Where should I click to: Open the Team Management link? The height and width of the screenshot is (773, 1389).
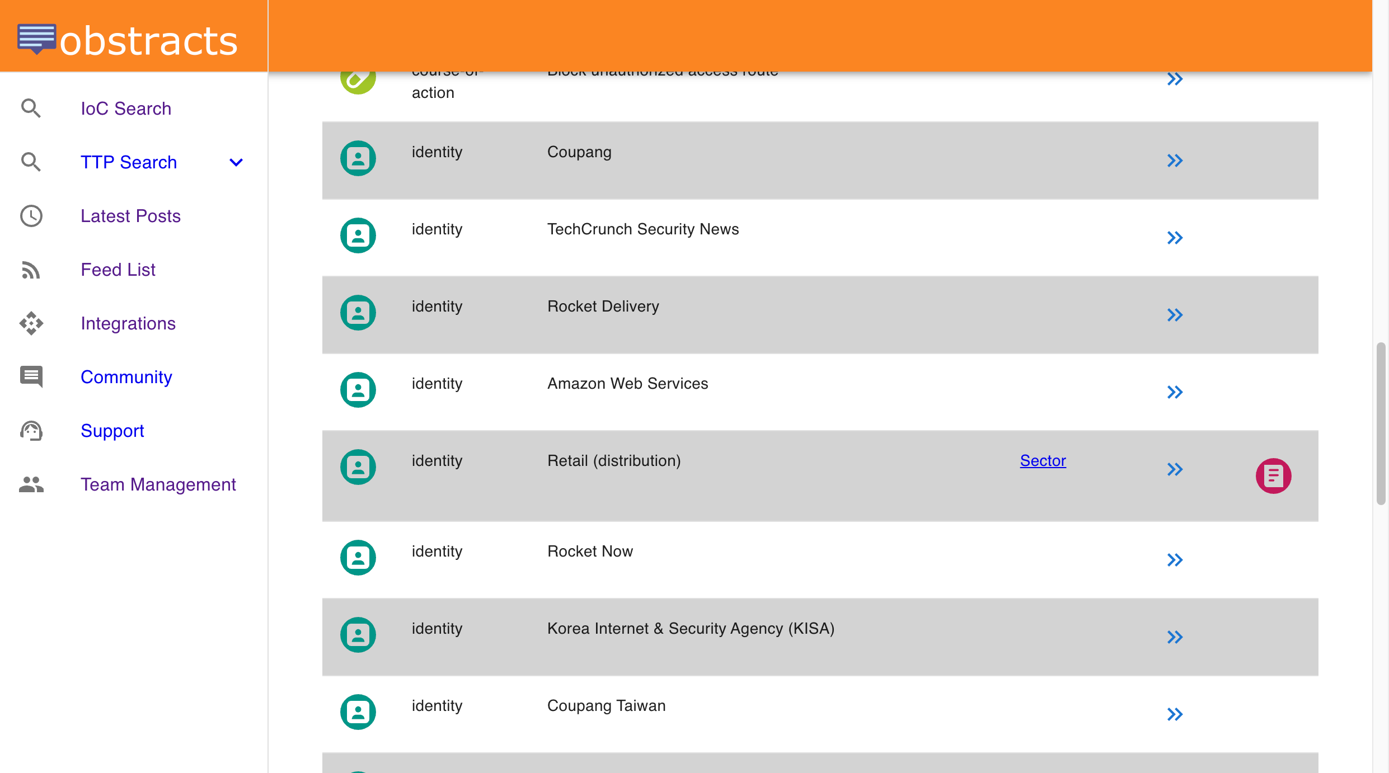[158, 484]
